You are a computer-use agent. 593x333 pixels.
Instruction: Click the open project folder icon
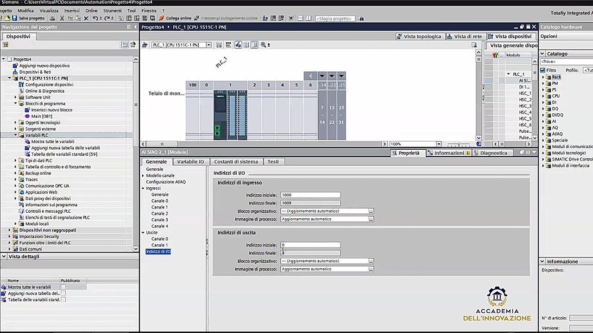(7, 18)
